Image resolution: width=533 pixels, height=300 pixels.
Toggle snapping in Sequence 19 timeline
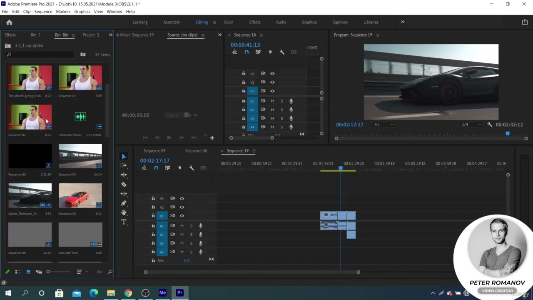156,168
